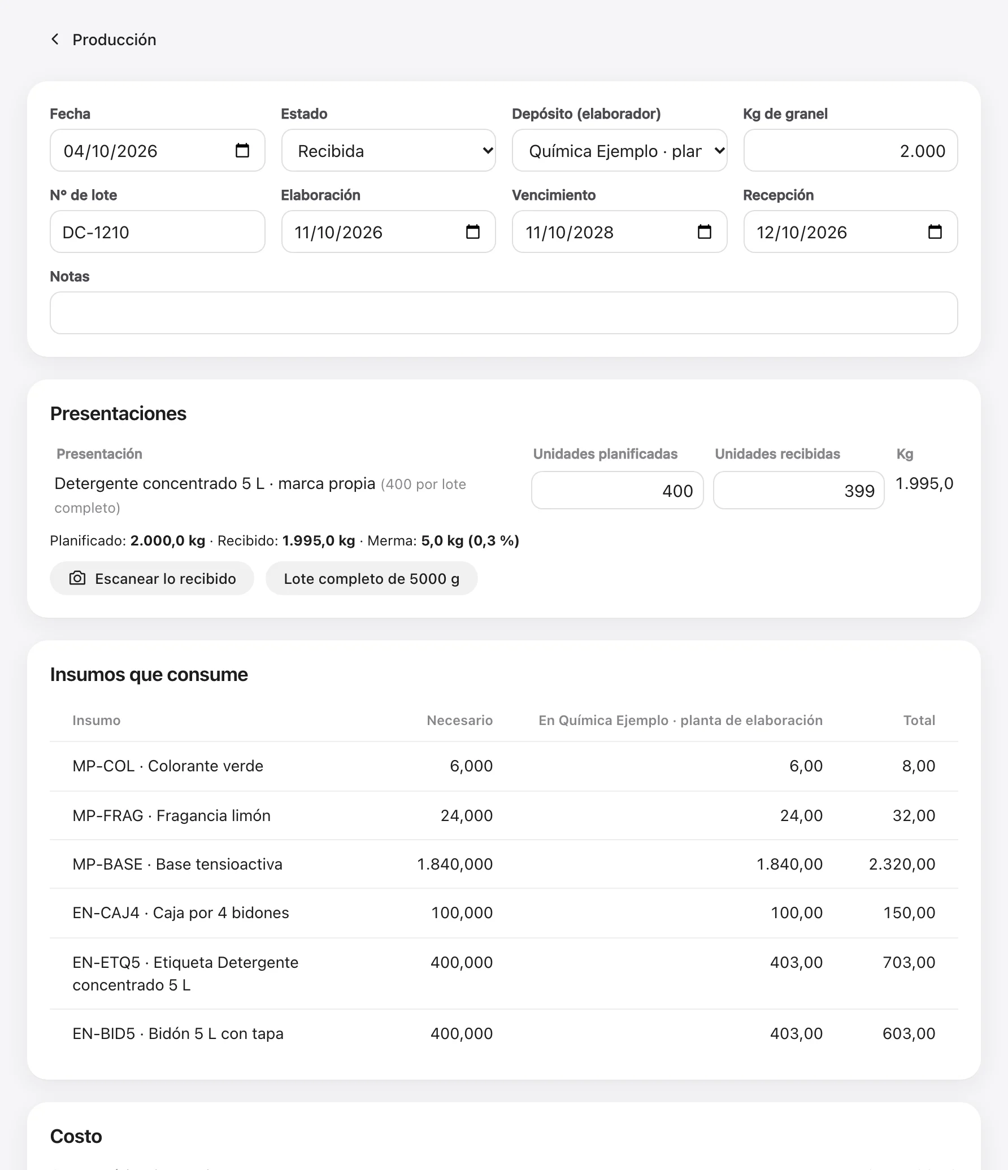This screenshot has width=1008, height=1170.
Task: Click the total value 703,00
Action: 909,963
